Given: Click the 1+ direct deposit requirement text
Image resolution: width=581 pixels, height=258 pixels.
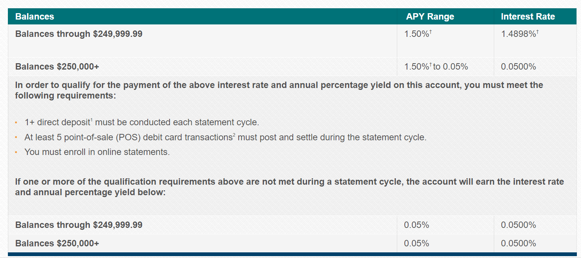Looking at the screenshot, I should (142, 123).
